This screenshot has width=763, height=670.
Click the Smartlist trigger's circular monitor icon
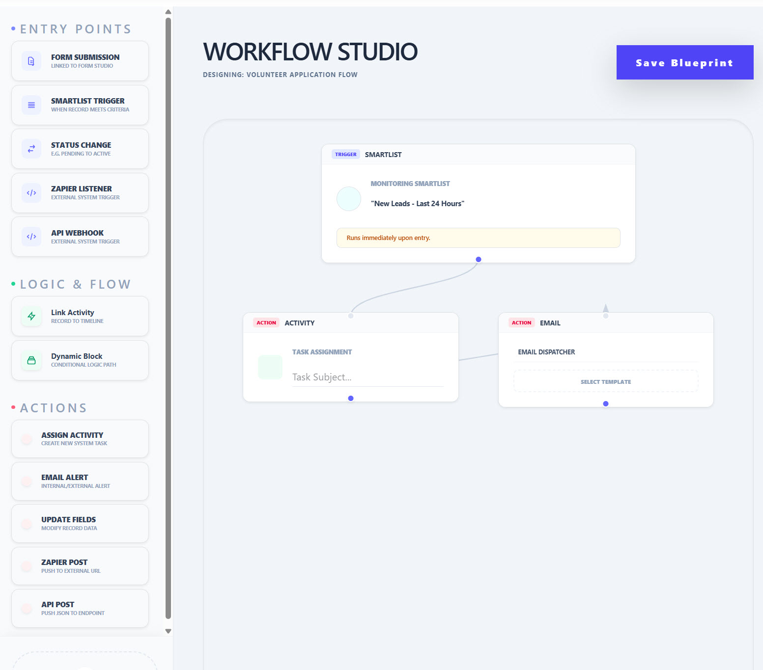(x=348, y=199)
